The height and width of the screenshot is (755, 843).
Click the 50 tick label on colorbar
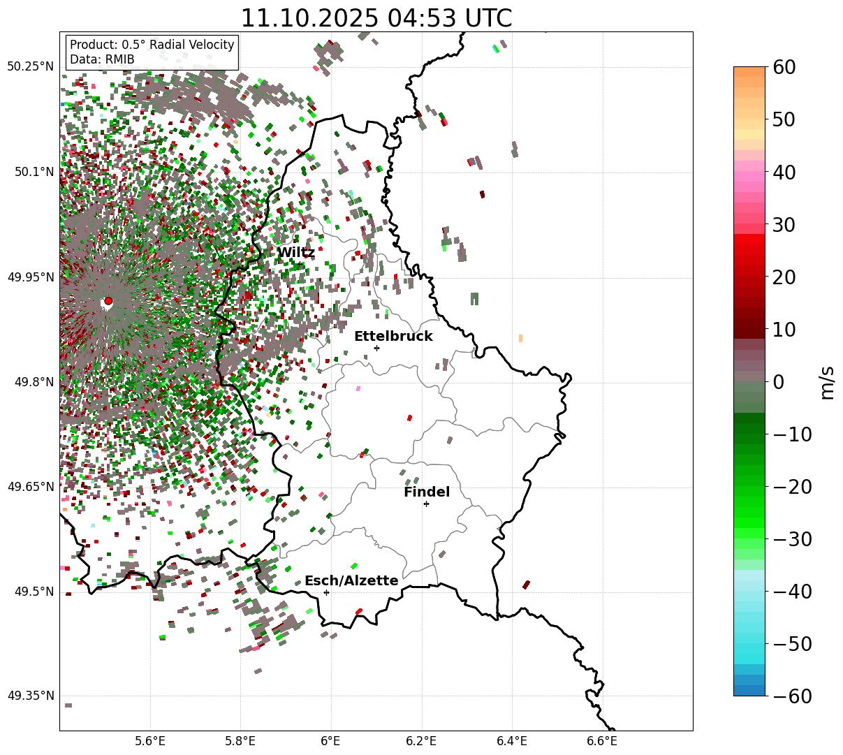coord(786,119)
